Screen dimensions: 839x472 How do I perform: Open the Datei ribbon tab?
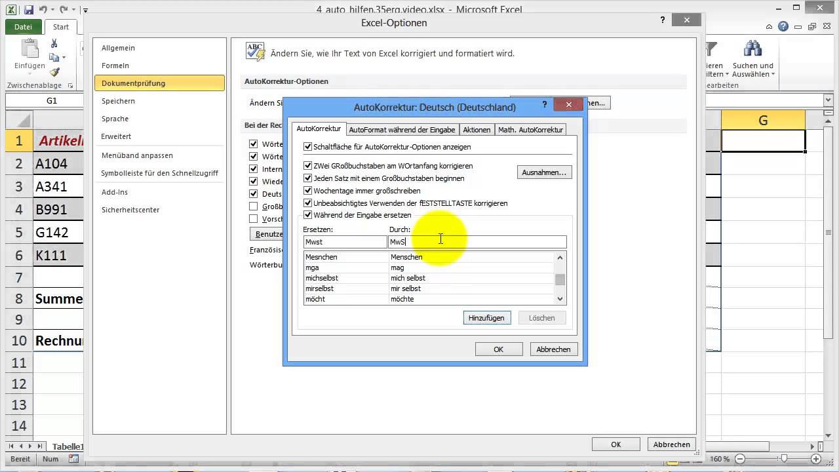point(23,27)
